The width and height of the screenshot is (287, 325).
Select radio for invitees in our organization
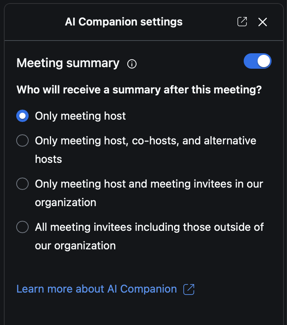point(22,184)
